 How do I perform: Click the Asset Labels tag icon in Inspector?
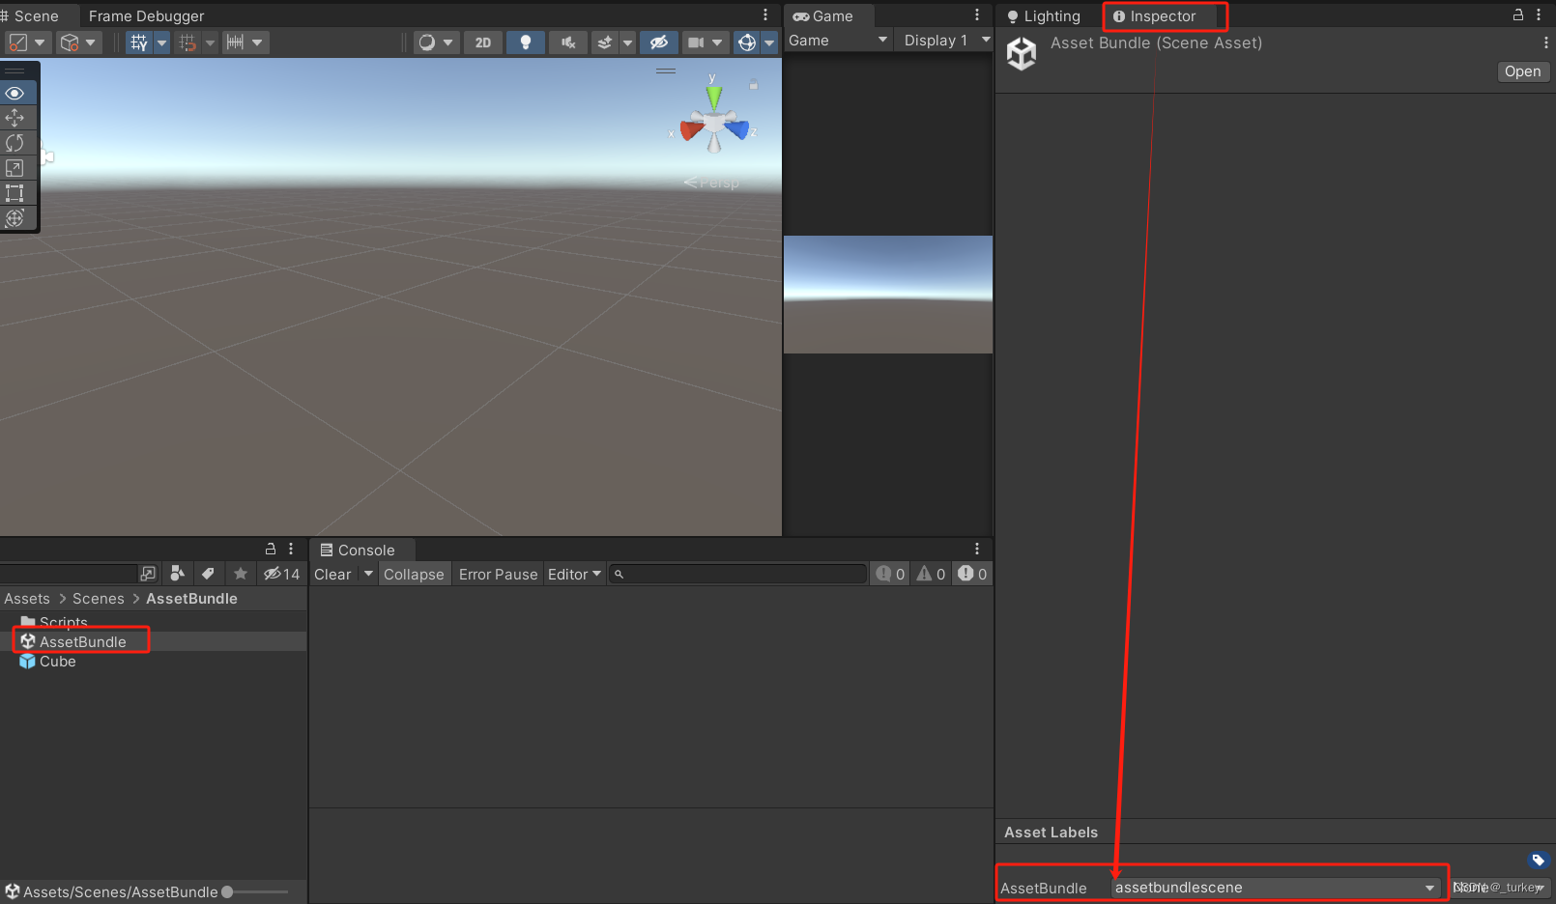coord(1540,860)
